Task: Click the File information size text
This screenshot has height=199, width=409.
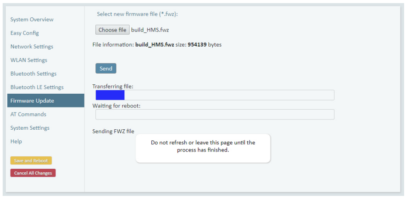Action: (x=157, y=45)
